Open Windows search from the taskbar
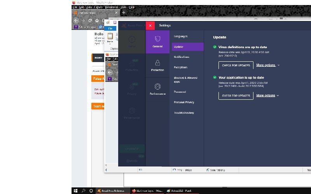Viewport: 311px width, 194px height. pos(84,191)
